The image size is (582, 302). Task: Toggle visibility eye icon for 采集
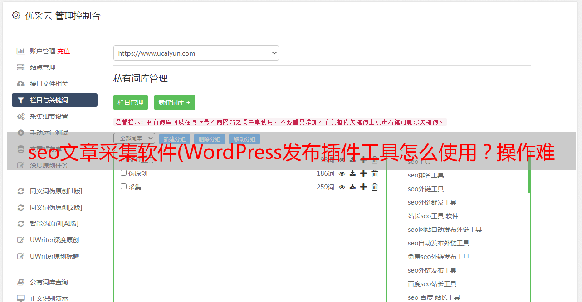(342, 187)
